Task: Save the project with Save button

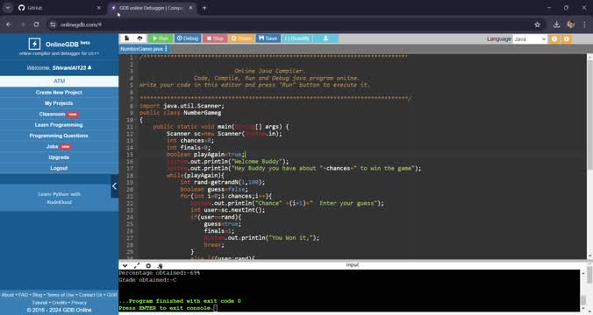Action: tap(268, 38)
